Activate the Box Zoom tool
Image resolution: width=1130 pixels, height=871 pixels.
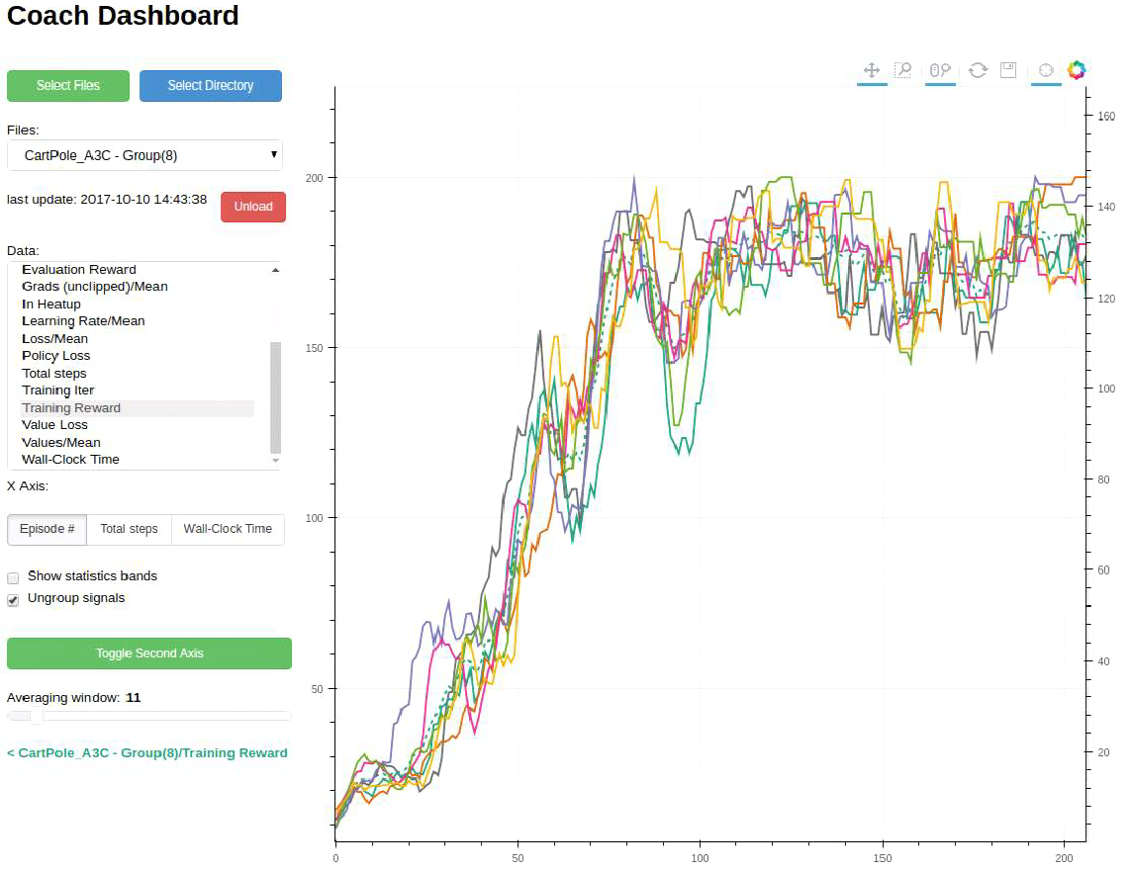(x=902, y=70)
